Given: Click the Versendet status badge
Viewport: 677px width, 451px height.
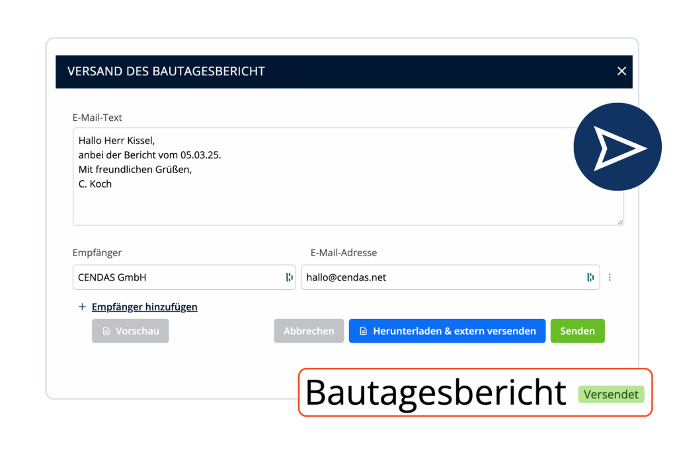Looking at the screenshot, I should coord(611,394).
